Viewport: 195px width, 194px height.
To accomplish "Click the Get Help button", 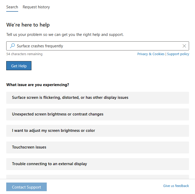I will tap(19, 66).
